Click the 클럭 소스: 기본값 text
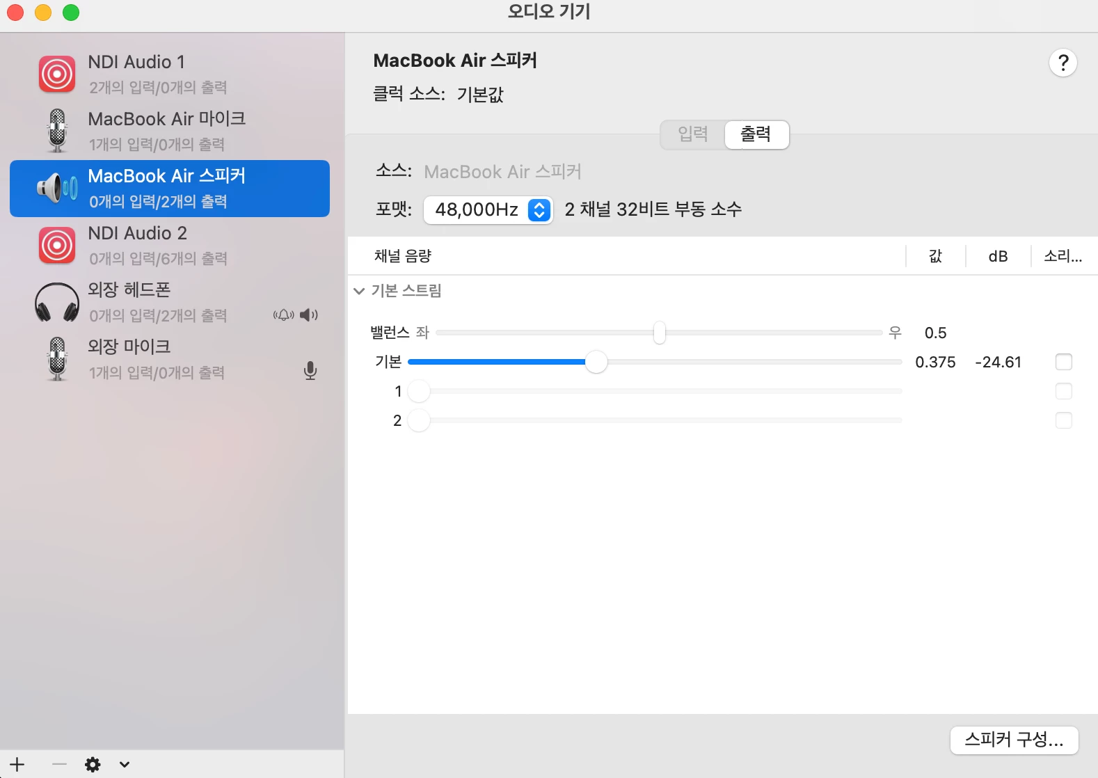 pyautogui.click(x=438, y=94)
